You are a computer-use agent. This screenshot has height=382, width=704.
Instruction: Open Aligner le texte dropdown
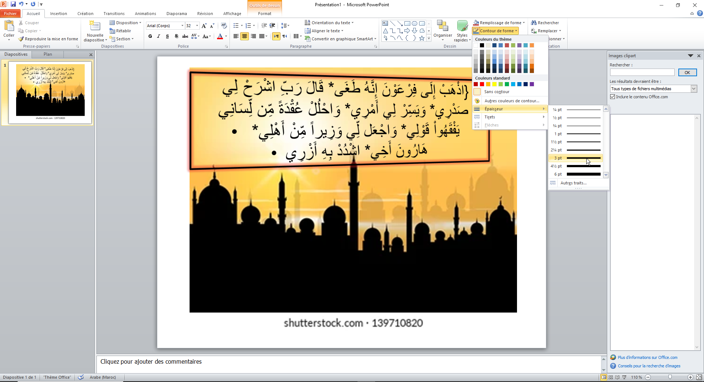pyautogui.click(x=324, y=31)
